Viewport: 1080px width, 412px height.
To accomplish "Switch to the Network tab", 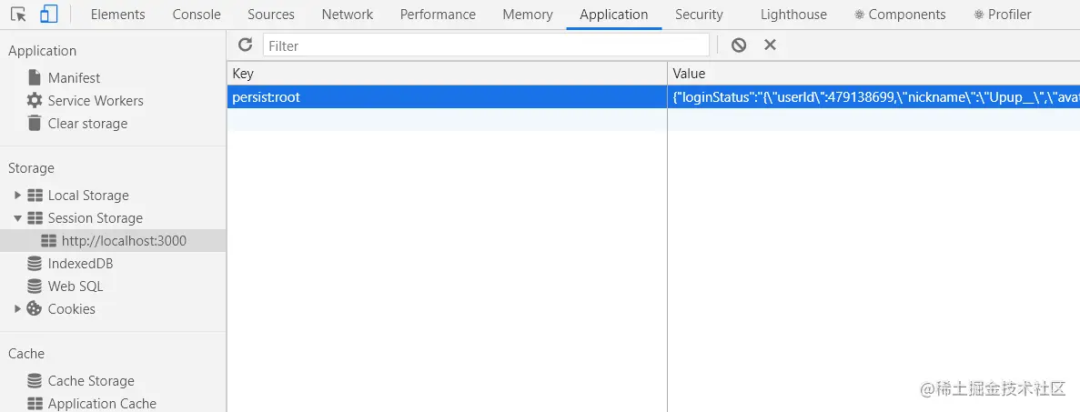I will pos(348,15).
